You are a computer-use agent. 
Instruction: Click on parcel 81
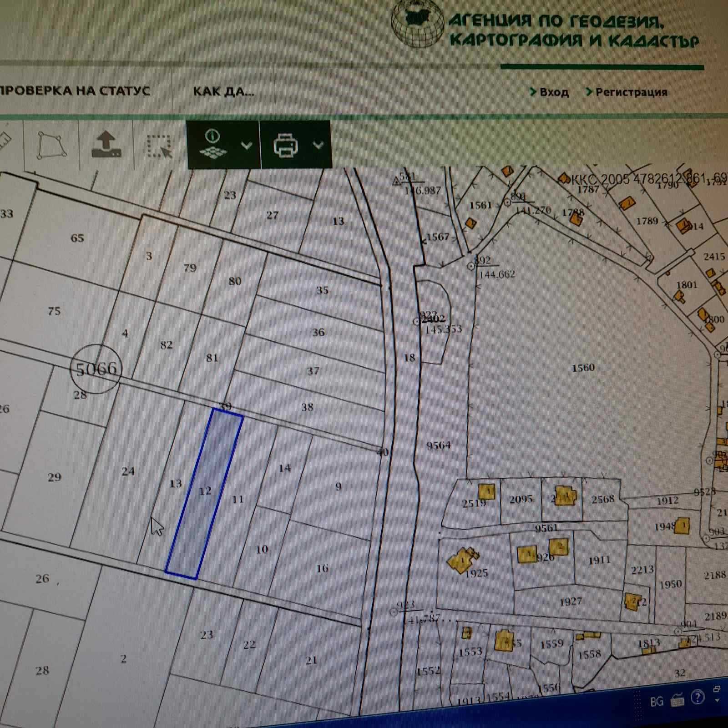[212, 358]
